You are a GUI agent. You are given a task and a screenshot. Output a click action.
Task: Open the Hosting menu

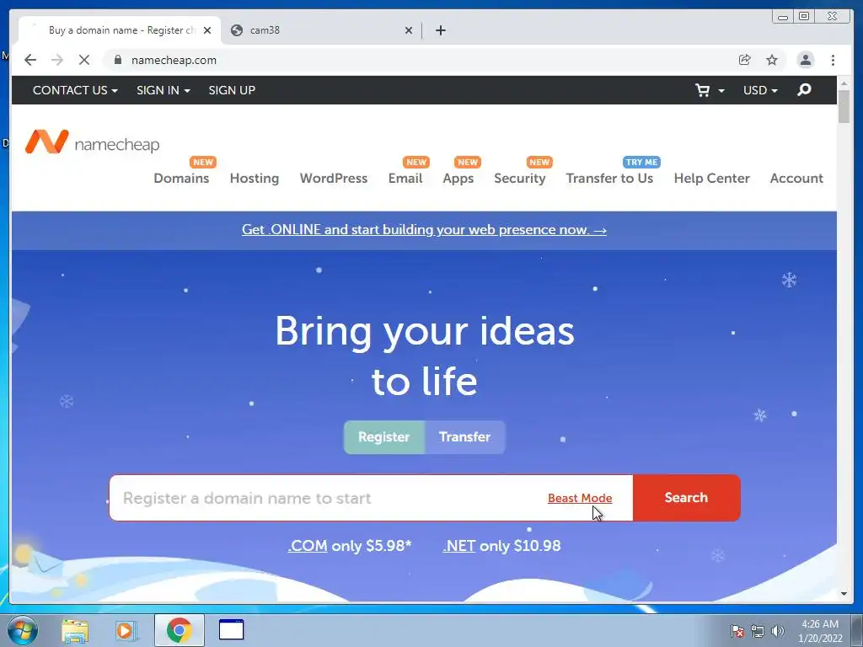pos(255,179)
